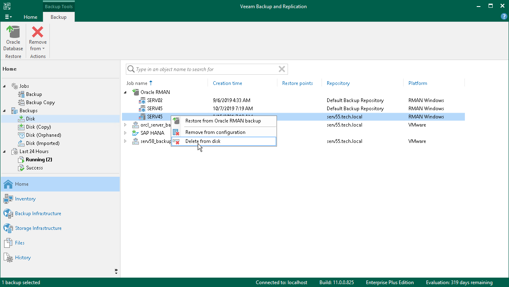Open Disk (Imported) backups node
The width and height of the screenshot is (509, 287).
[42, 143]
